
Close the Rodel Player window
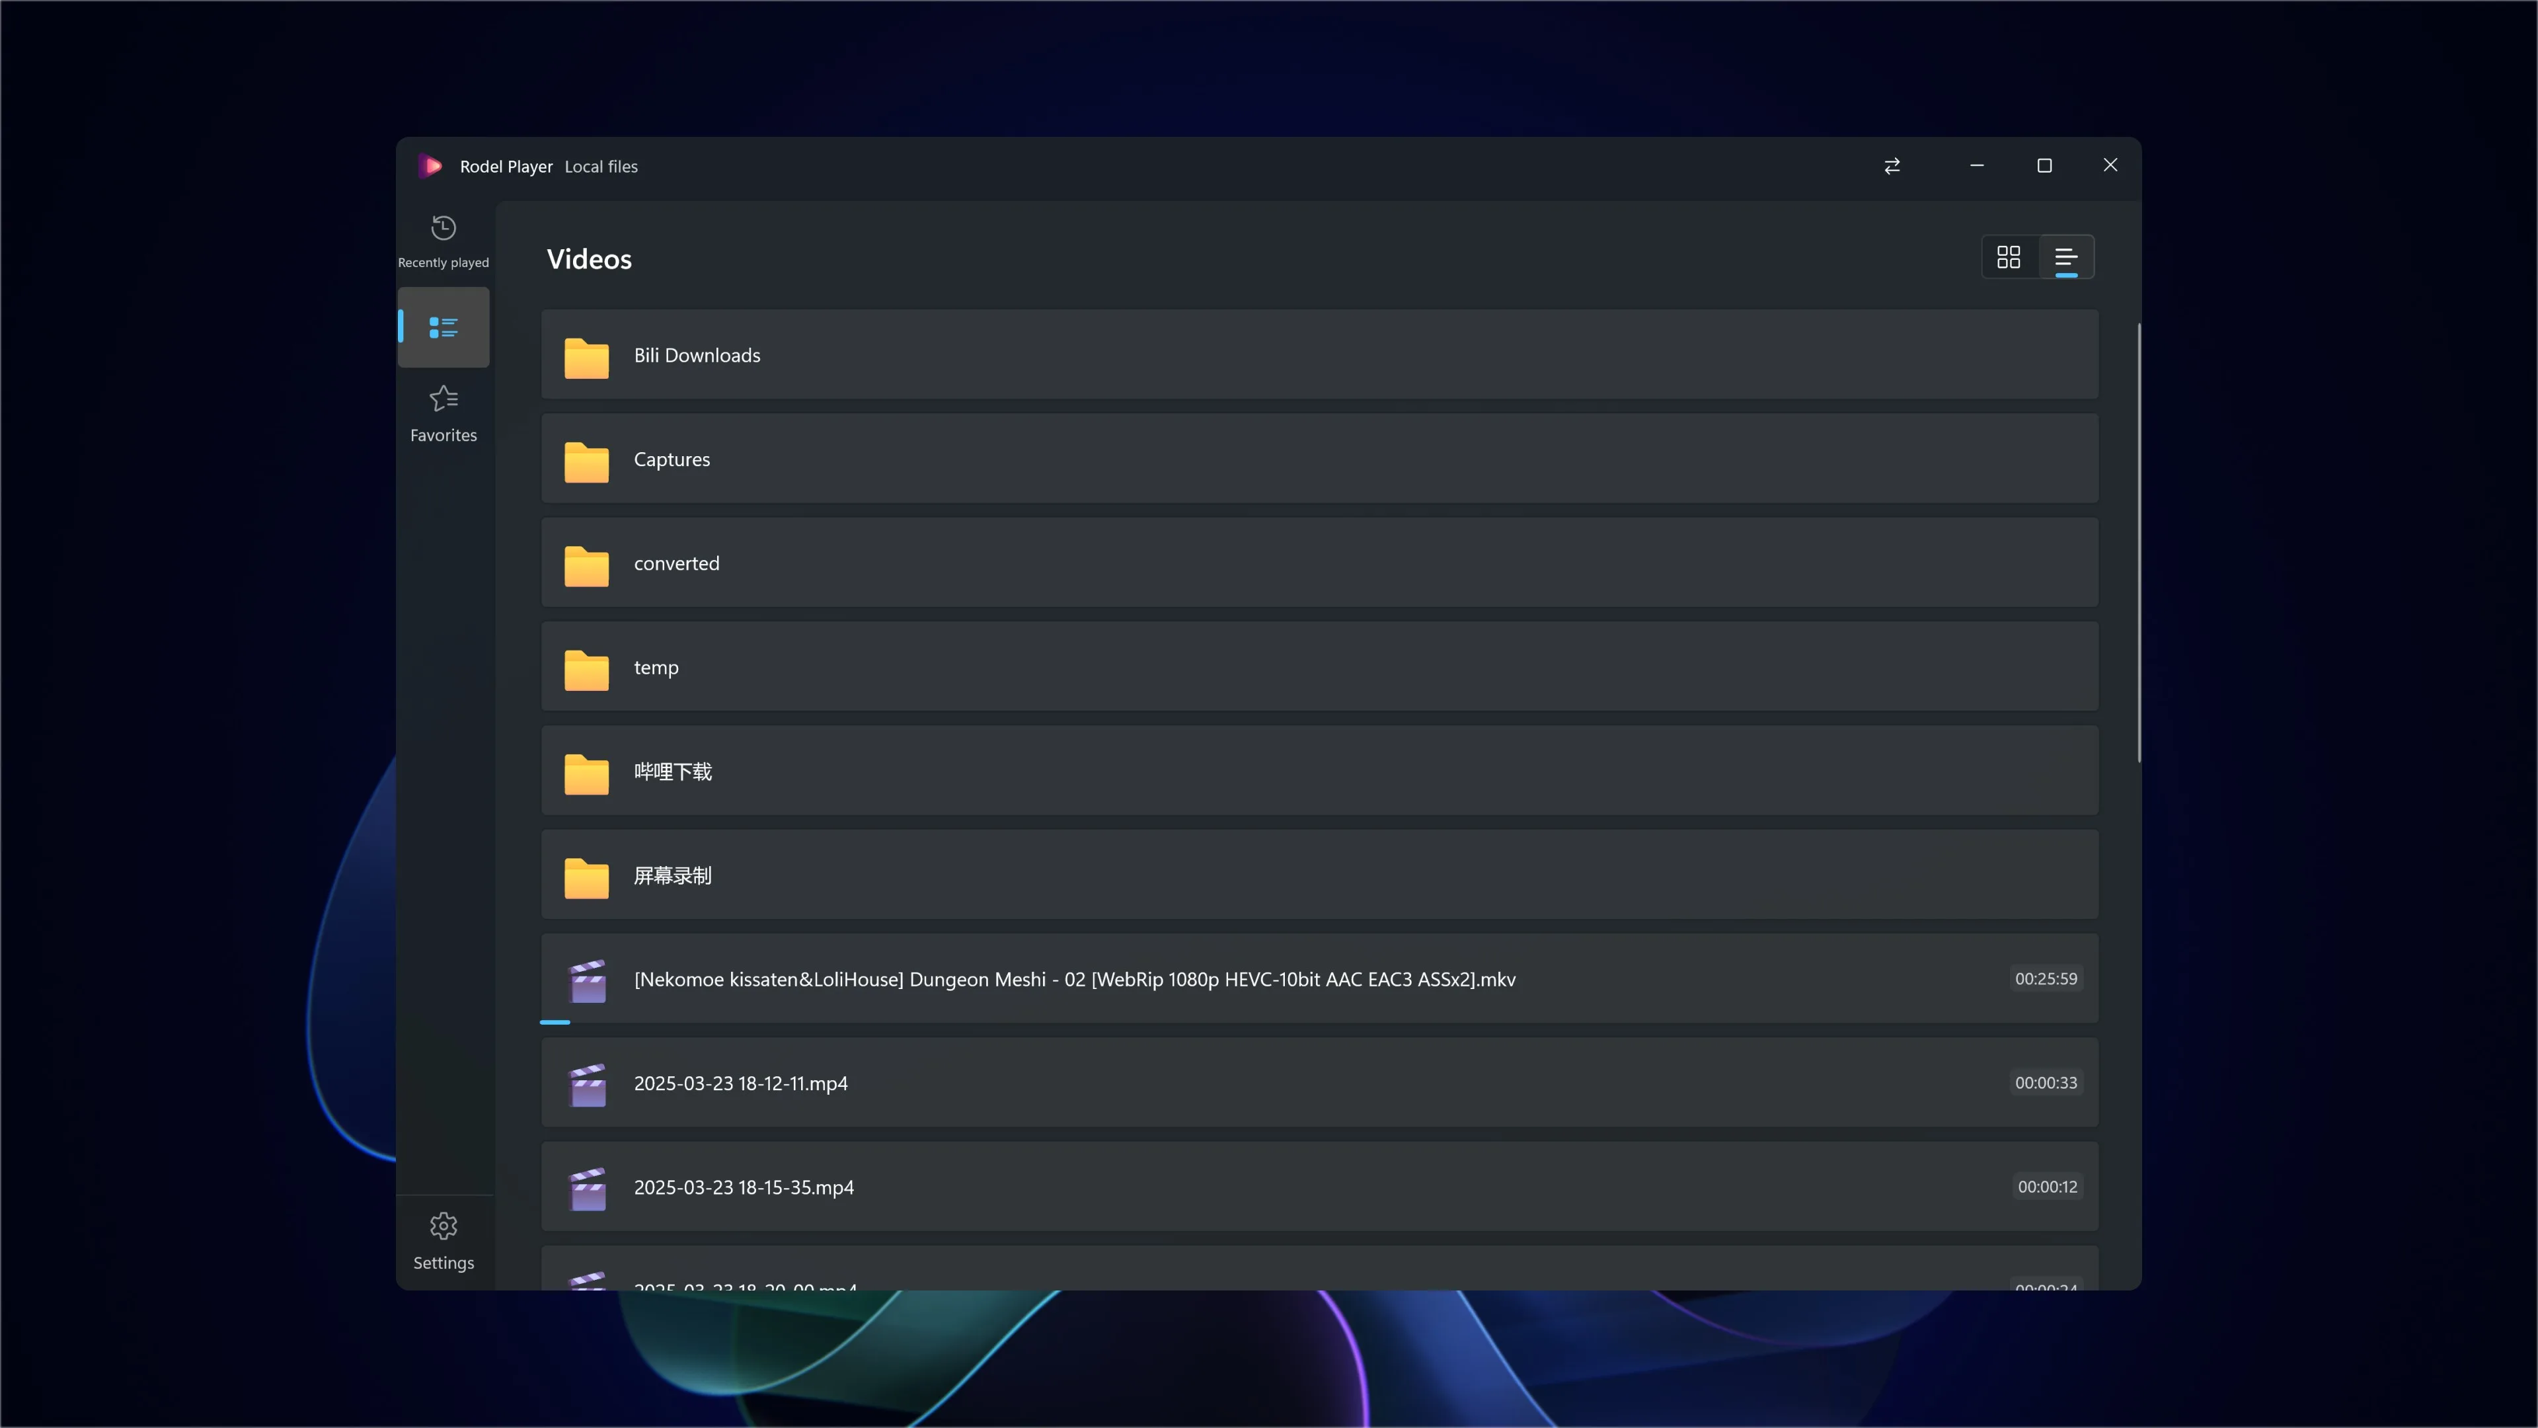point(2110,165)
